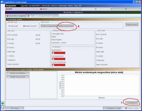Click Adatok beolvasása in Beolvasás group
The image size is (142, 111).
(x=66, y=26)
